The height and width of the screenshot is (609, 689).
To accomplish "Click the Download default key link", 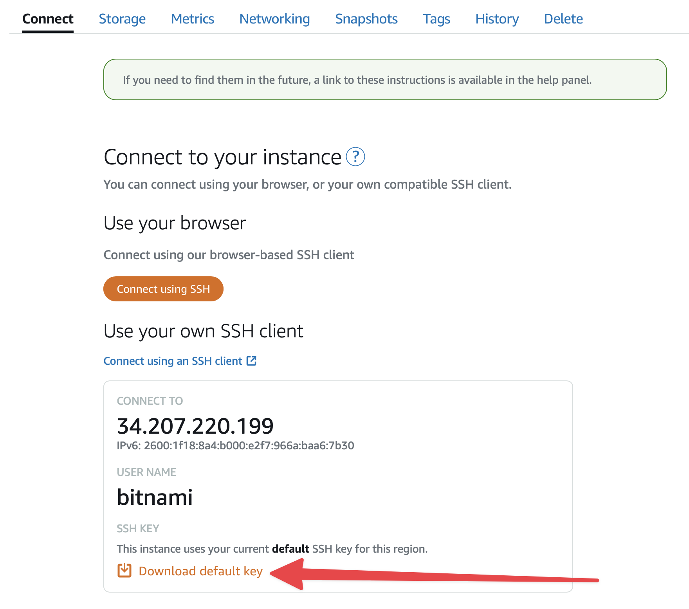I will tap(200, 571).
